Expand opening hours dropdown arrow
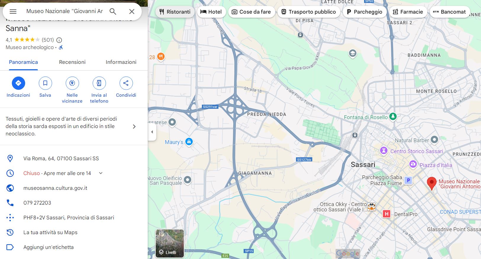The width and height of the screenshot is (481, 259). pos(101,173)
